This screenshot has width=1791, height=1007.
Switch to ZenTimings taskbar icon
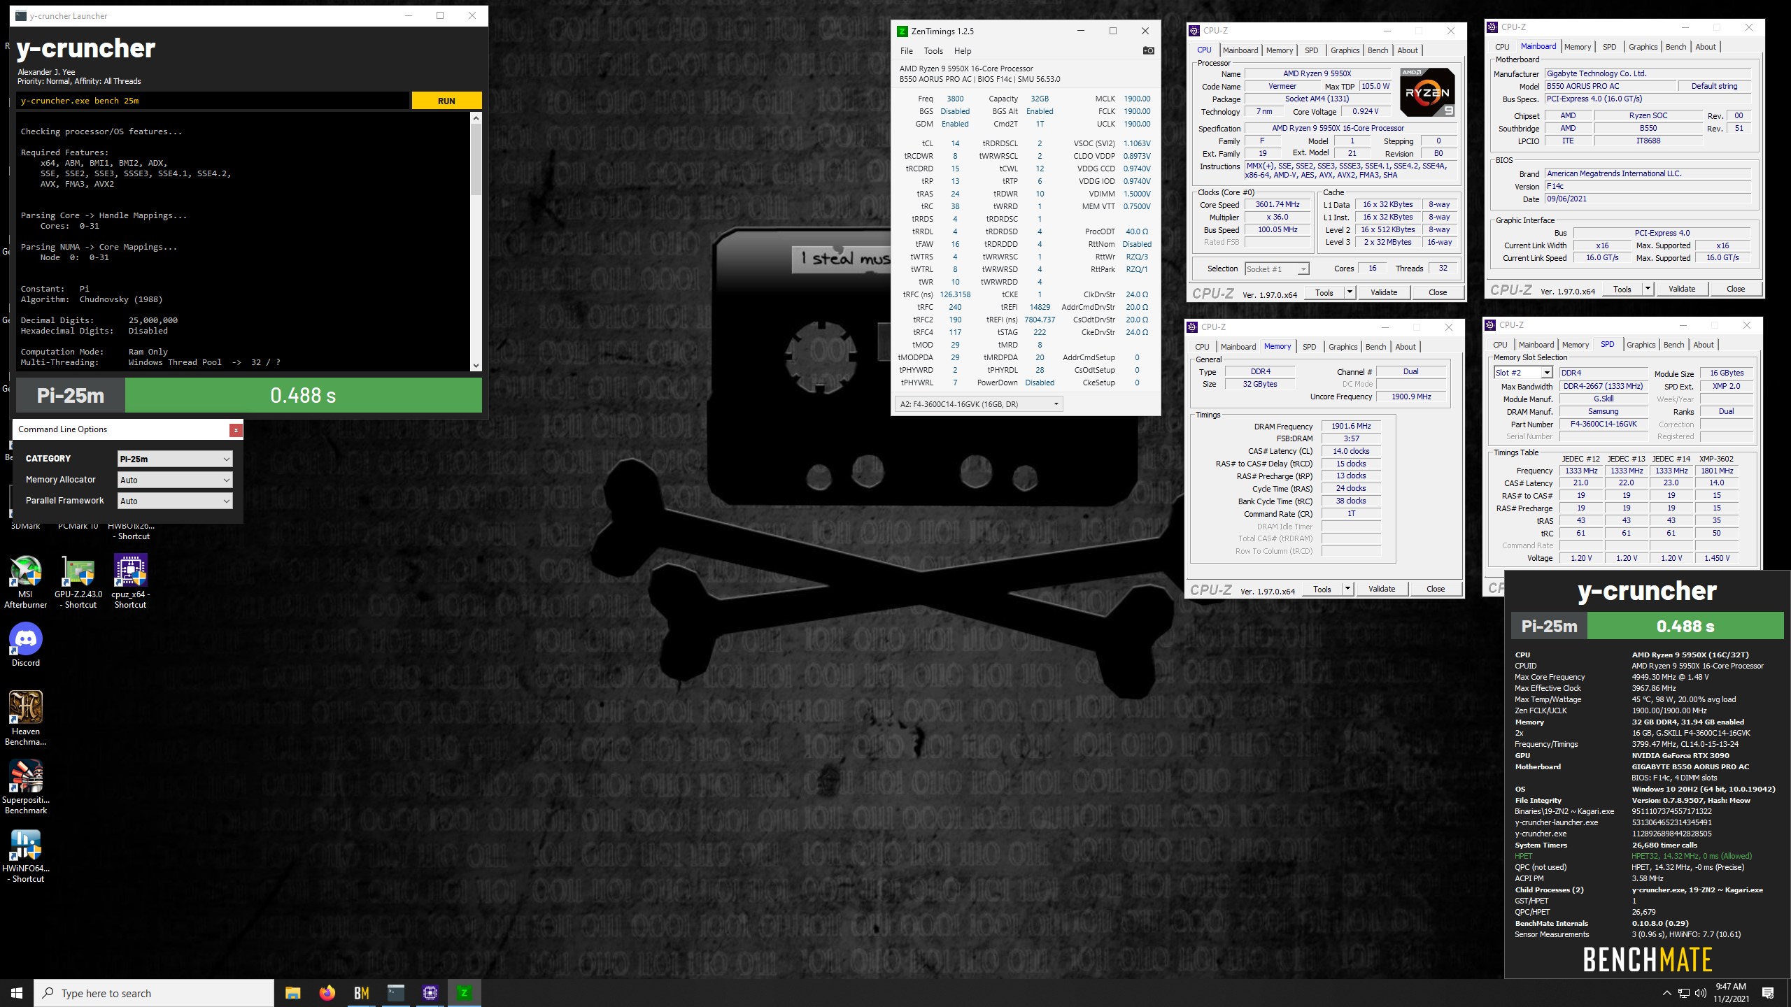[464, 993]
